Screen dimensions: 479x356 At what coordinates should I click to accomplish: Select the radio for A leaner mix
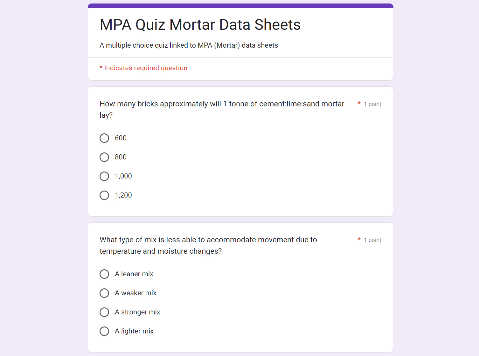pyautogui.click(x=104, y=274)
